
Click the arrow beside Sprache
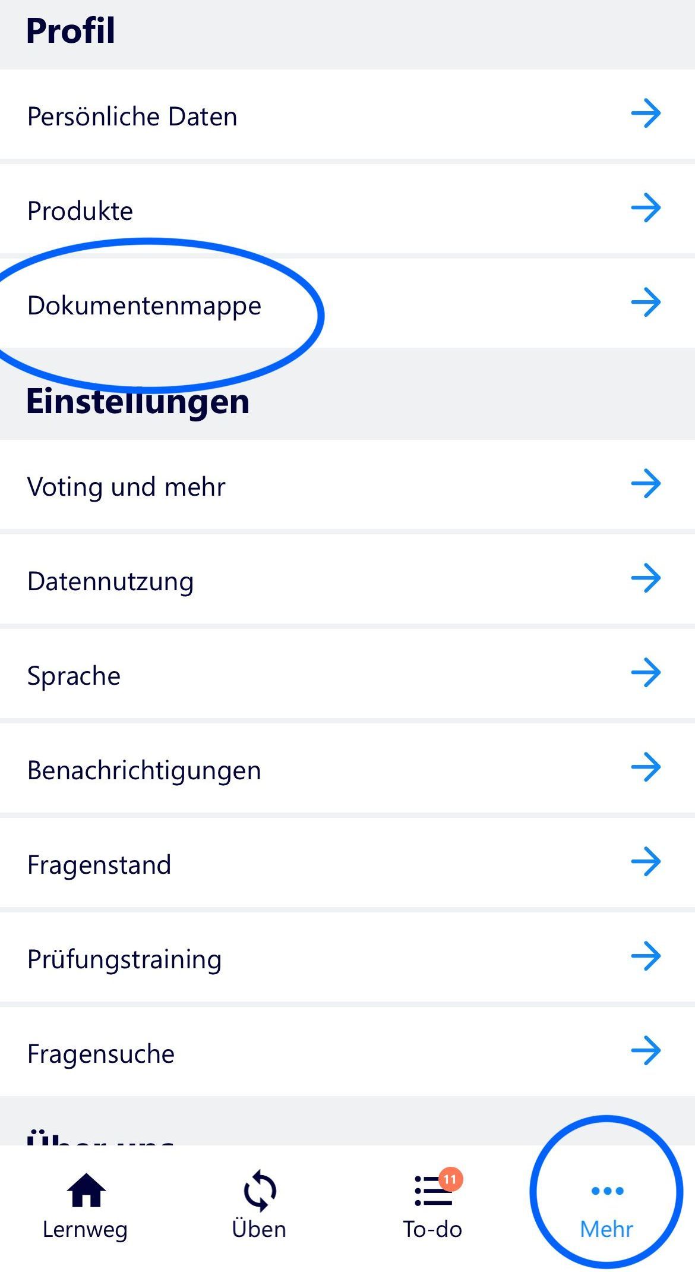[646, 673]
